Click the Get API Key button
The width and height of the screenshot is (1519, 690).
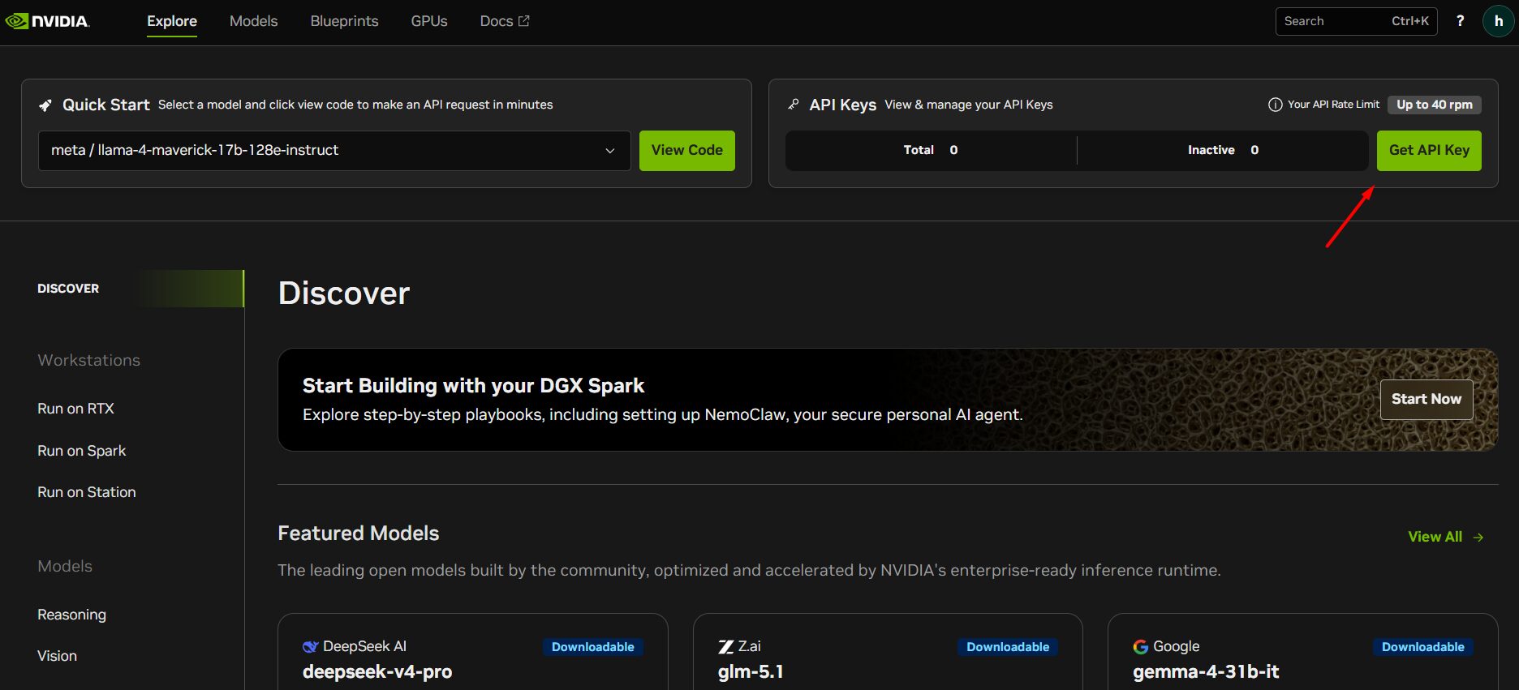coord(1429,151)
